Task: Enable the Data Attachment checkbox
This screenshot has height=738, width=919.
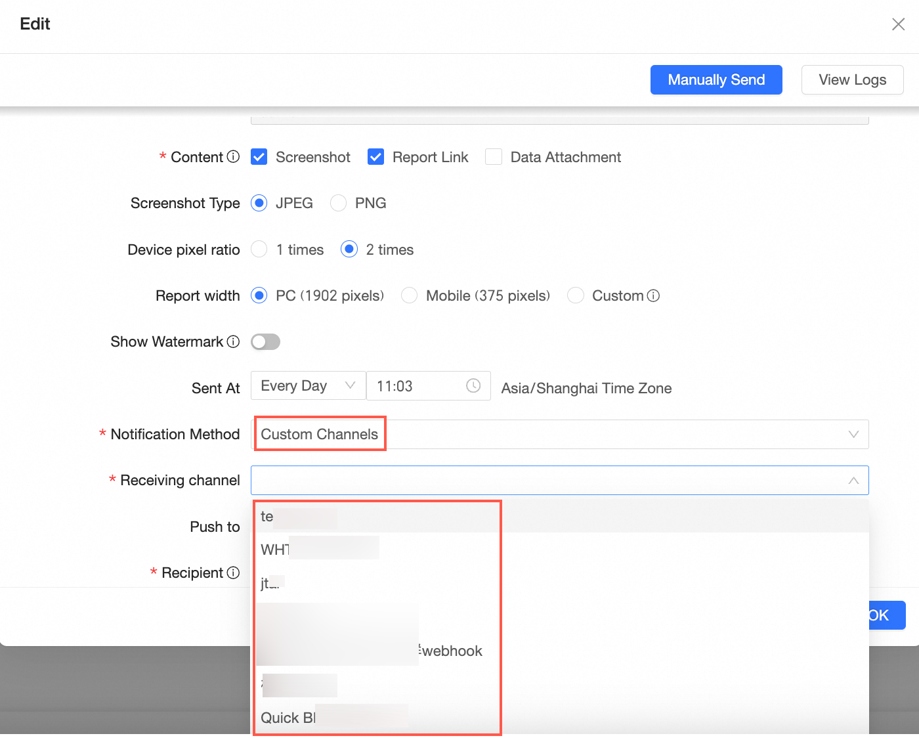Action: click(494, 157)
